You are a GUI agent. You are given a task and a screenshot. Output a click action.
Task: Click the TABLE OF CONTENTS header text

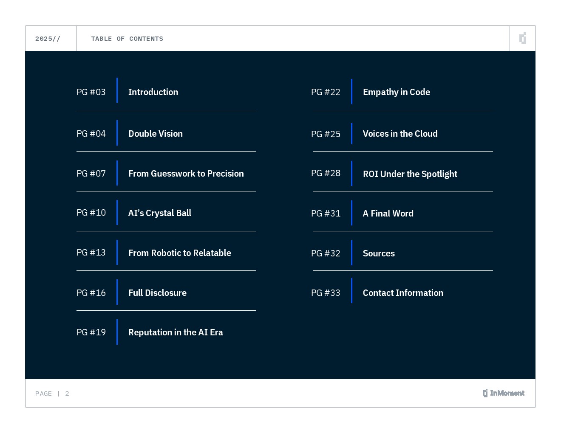(x=127, y=39)
